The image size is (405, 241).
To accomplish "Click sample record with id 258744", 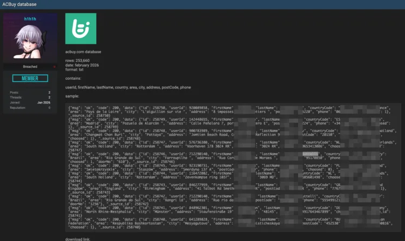I will pos(228,177).
